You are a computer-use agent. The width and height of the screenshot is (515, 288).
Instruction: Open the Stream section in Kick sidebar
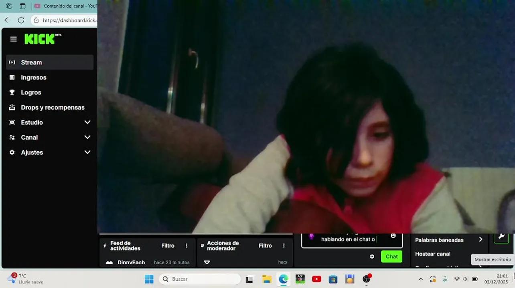coord(30,62)
